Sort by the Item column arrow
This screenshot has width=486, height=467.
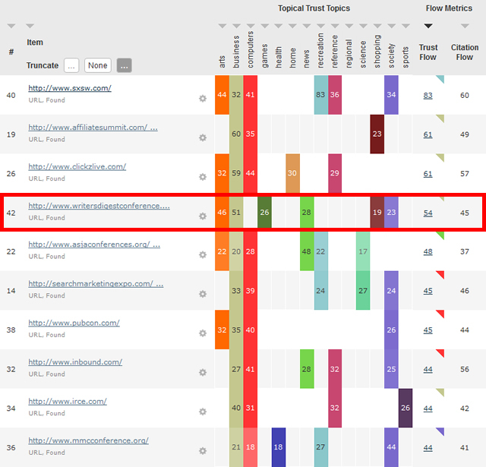click(x=30, y=26)
